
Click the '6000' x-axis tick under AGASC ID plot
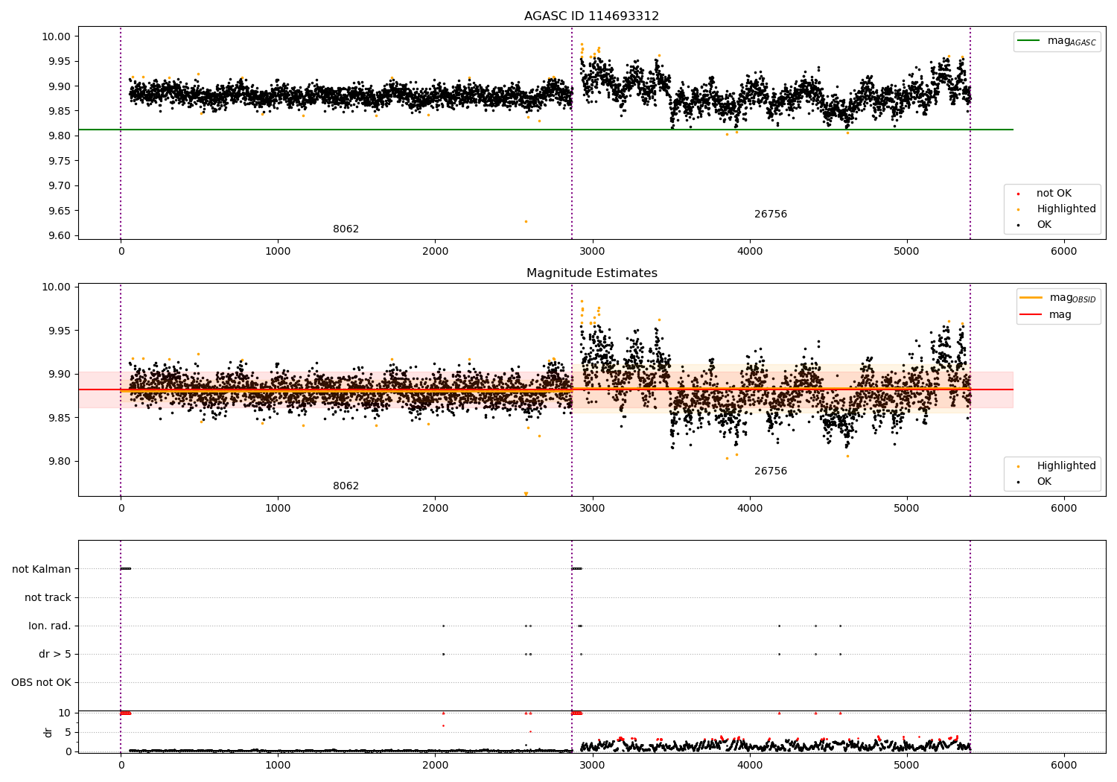[1063, 252]
